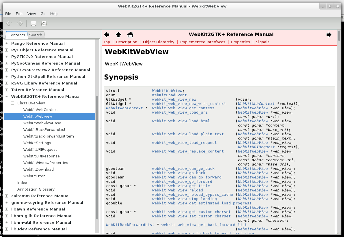Open Object Hierarchy section link
This screenshot has height=237, width=344.
point(159,42)
